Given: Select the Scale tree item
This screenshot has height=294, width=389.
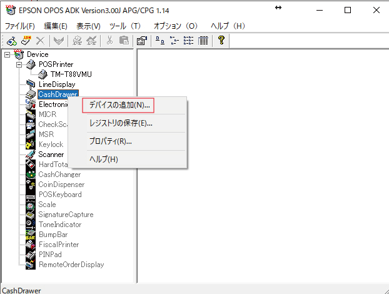Looking at the screenshot, I should coord(47,205).
